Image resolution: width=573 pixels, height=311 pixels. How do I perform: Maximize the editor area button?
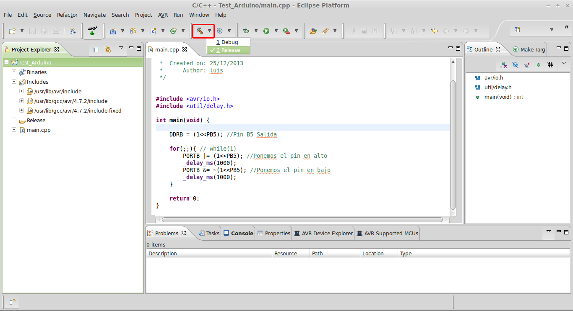point(458,48)
